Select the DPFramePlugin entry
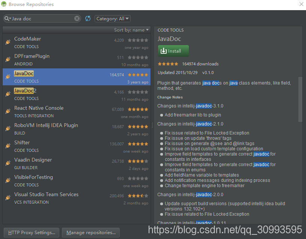Image resolution: width=306 pixels, height=239 pixels. 77,59
